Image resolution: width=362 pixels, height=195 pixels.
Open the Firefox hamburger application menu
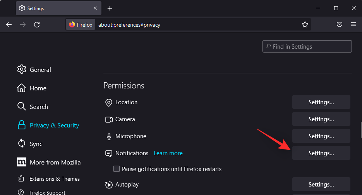click(353, 25)
